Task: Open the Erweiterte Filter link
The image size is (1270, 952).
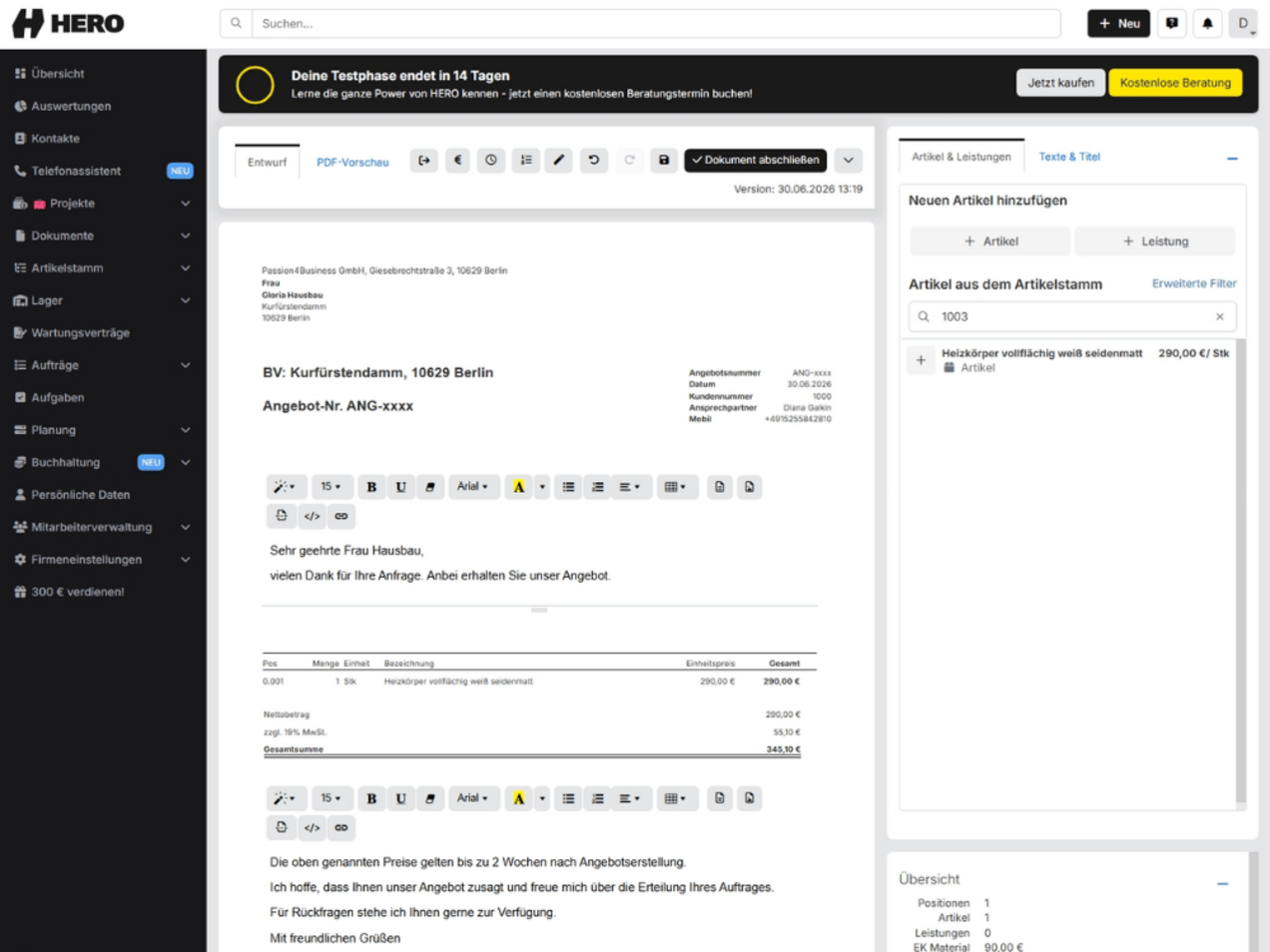Action: point(1194,283)
